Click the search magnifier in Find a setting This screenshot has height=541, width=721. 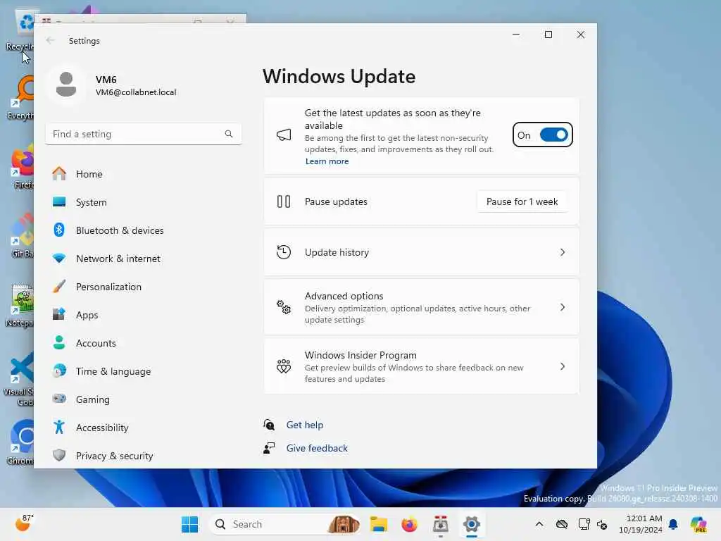[229, 134]
